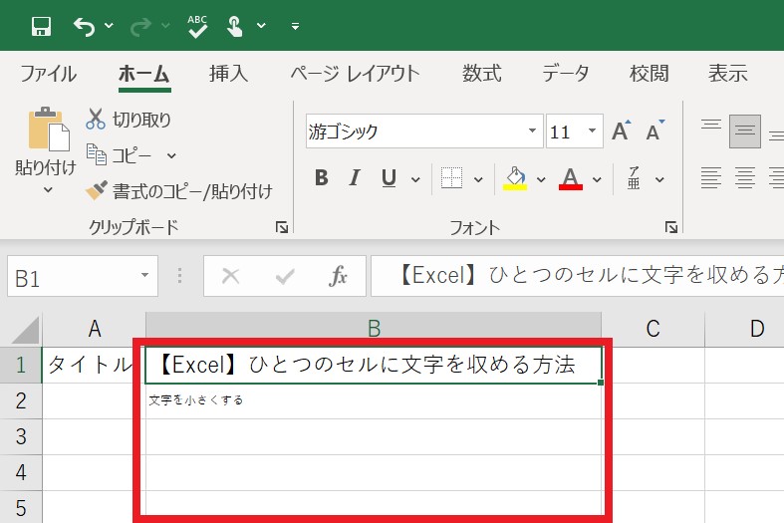Open the phonetic guide dropdown arrow
The image size is (784, 523).
coord(660,179)
